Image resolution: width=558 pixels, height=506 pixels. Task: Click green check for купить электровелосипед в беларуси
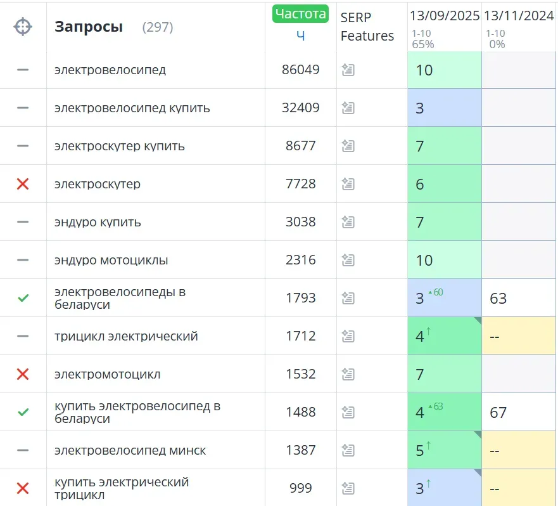click(23, 413)
